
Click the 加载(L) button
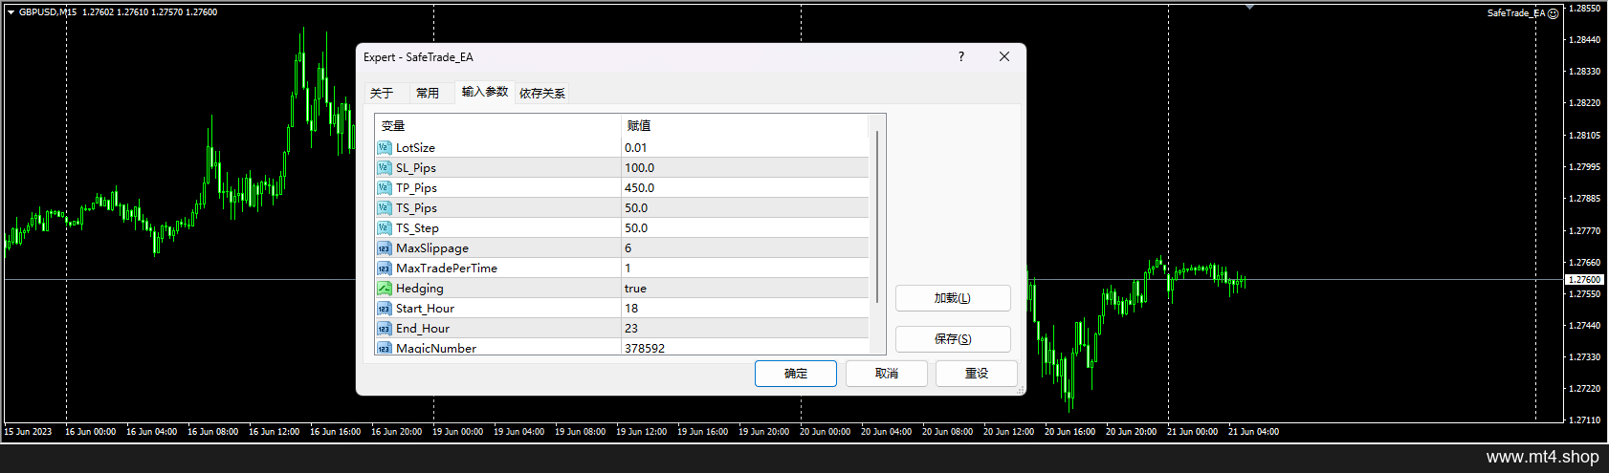(953, 298)
